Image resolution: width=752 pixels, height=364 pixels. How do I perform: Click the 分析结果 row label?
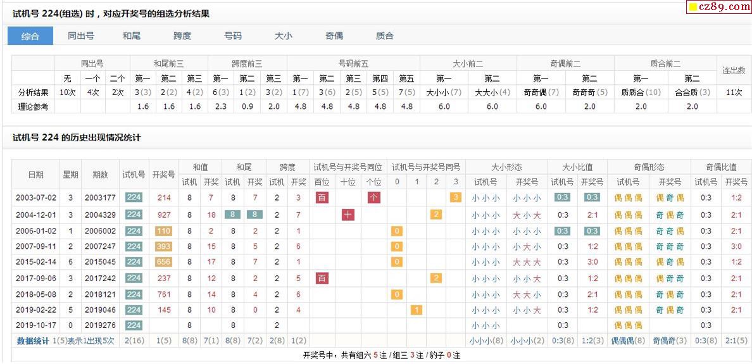click(x=33, y=92)
